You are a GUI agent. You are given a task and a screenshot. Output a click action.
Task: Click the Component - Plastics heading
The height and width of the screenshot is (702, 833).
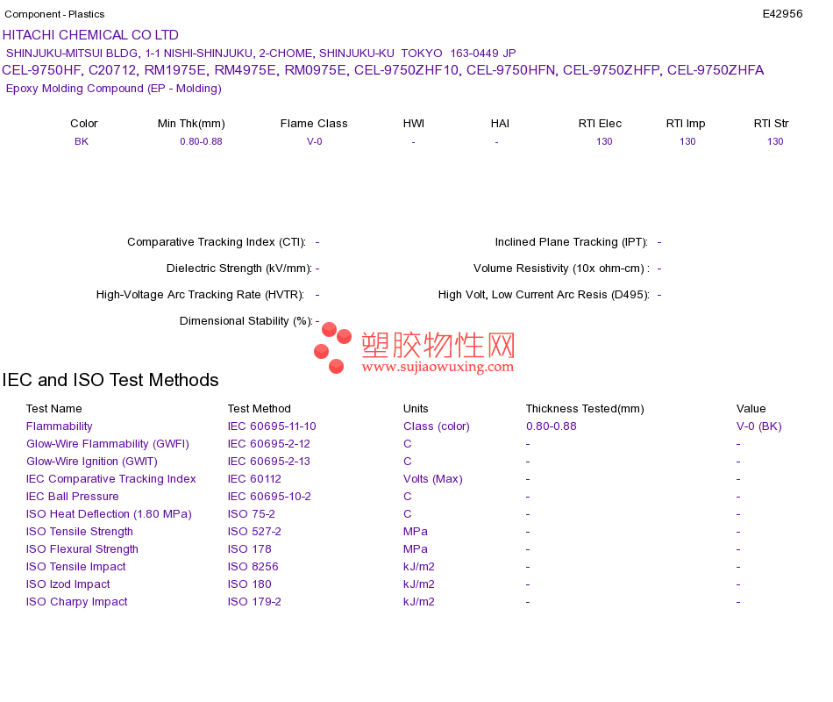point(54,14)
